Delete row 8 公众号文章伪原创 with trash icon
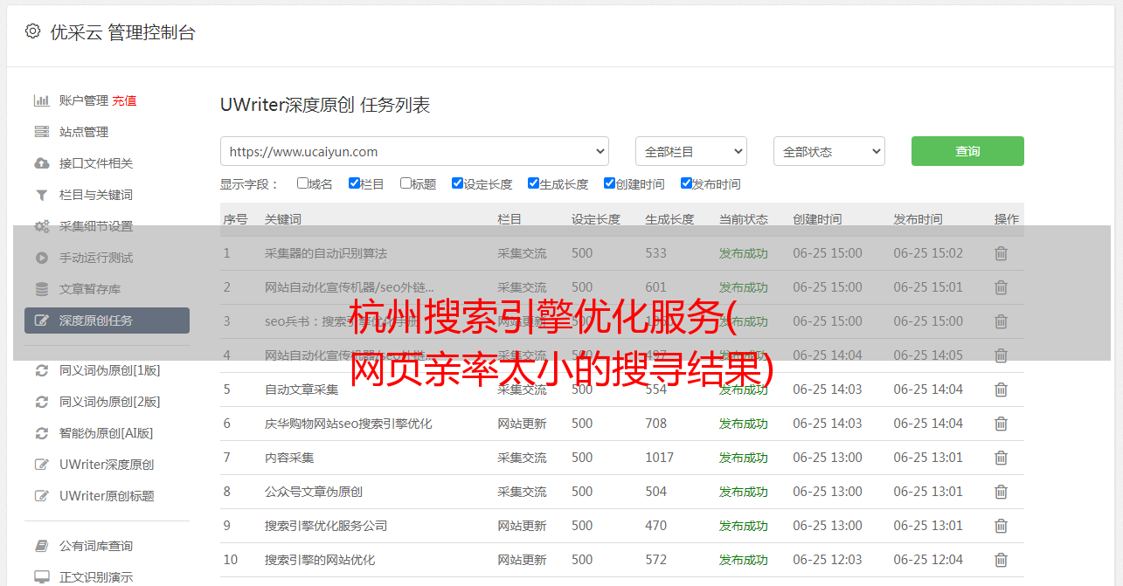This screenshot has width=1123, height=586. click(1001, 492)
